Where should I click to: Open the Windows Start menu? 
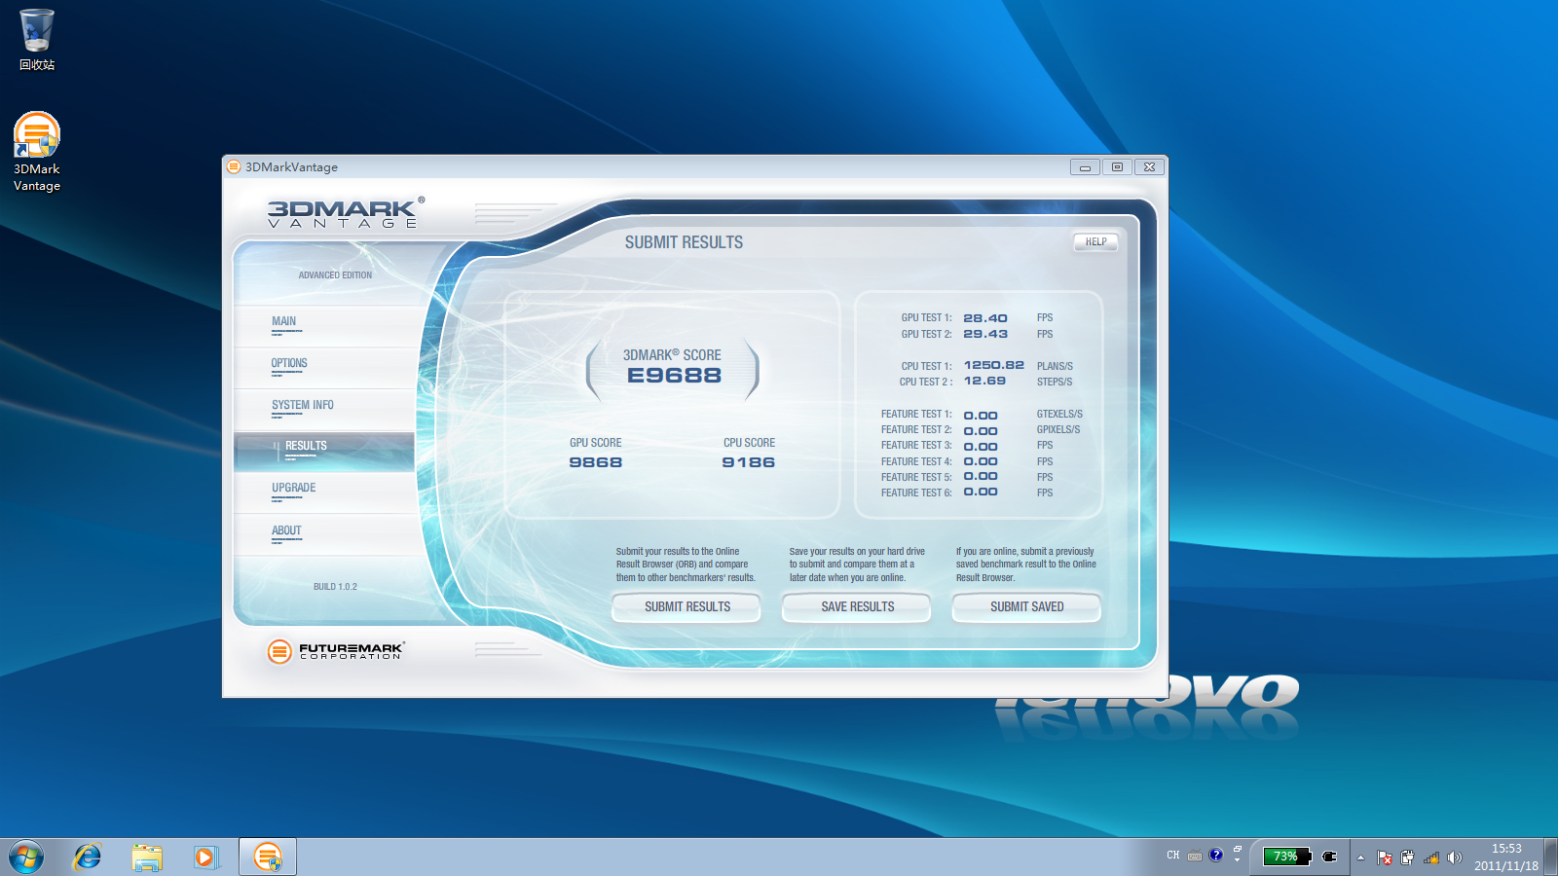26,858
